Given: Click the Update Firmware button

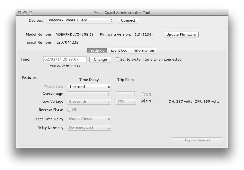Looking at the screenshot, I should coord(181,34).
